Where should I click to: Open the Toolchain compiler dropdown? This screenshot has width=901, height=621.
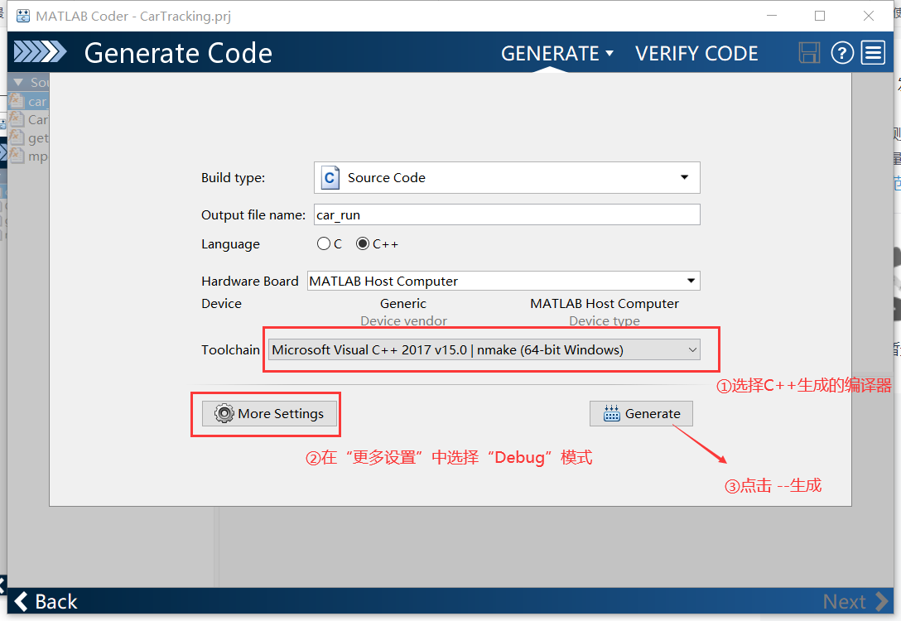point(693,349)
